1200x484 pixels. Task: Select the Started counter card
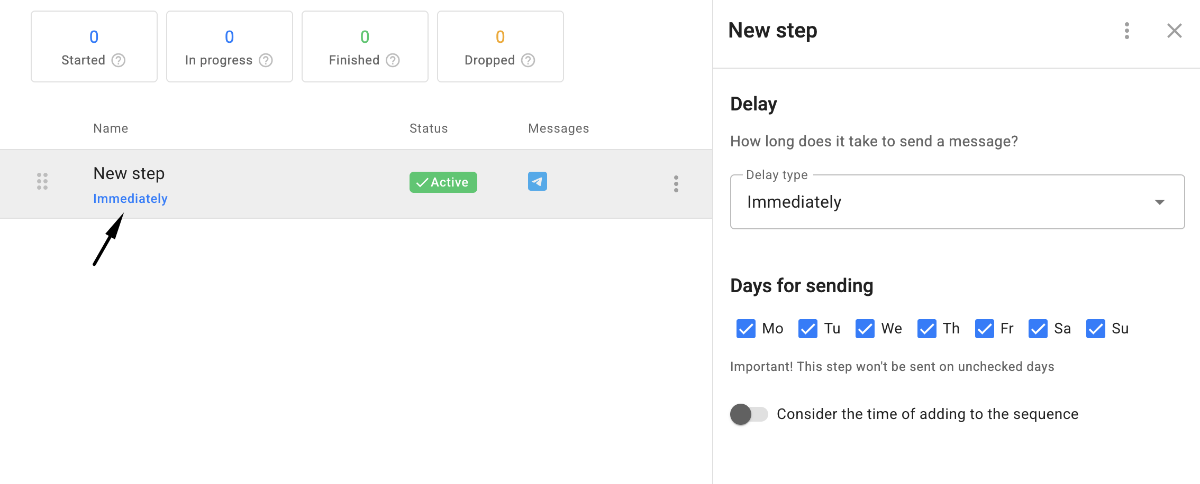[x=94, y=46]
